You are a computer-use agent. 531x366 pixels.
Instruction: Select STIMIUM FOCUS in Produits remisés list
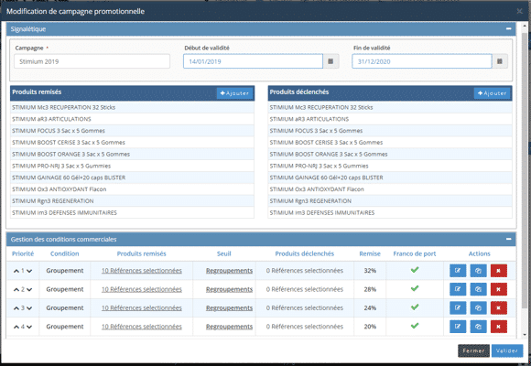coord(132,131)
